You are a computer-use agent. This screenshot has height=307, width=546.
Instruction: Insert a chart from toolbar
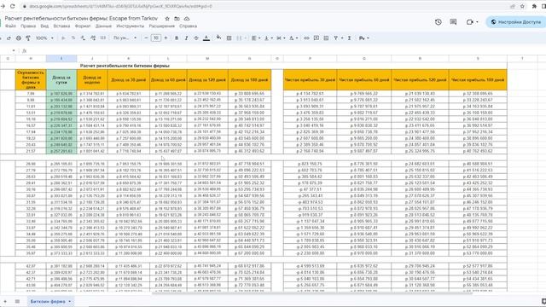(x=326, y=38)
